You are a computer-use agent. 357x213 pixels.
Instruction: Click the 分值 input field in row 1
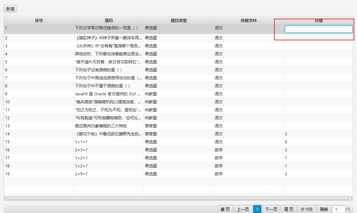(318, 29)
